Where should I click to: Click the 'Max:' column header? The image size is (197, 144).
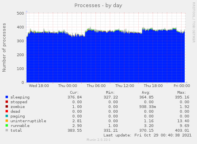click(182, 93)
